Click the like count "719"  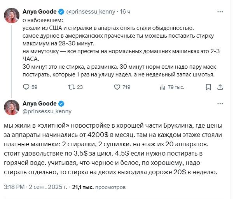[x=126, y=87]
